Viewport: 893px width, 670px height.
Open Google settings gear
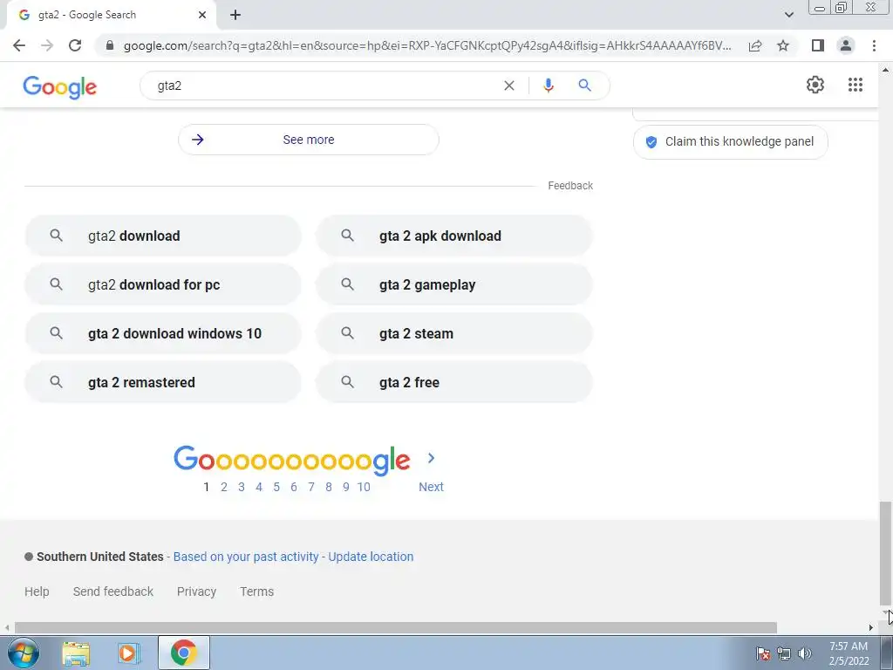point(815,85)
